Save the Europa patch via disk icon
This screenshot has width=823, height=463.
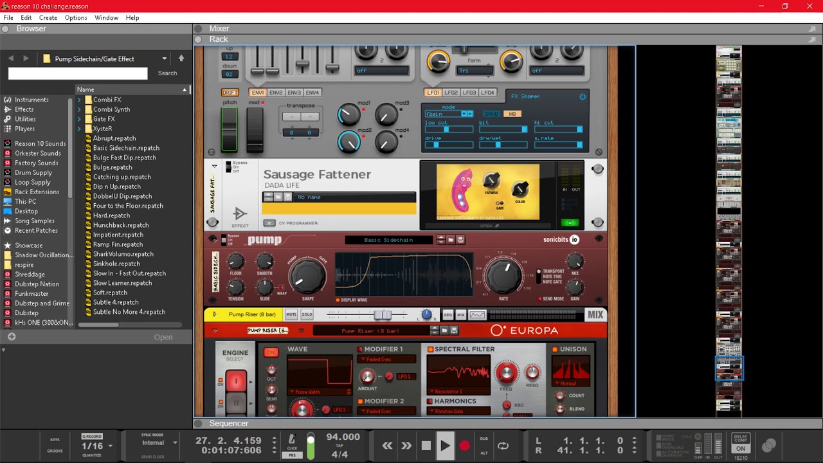tap(454, 331)
